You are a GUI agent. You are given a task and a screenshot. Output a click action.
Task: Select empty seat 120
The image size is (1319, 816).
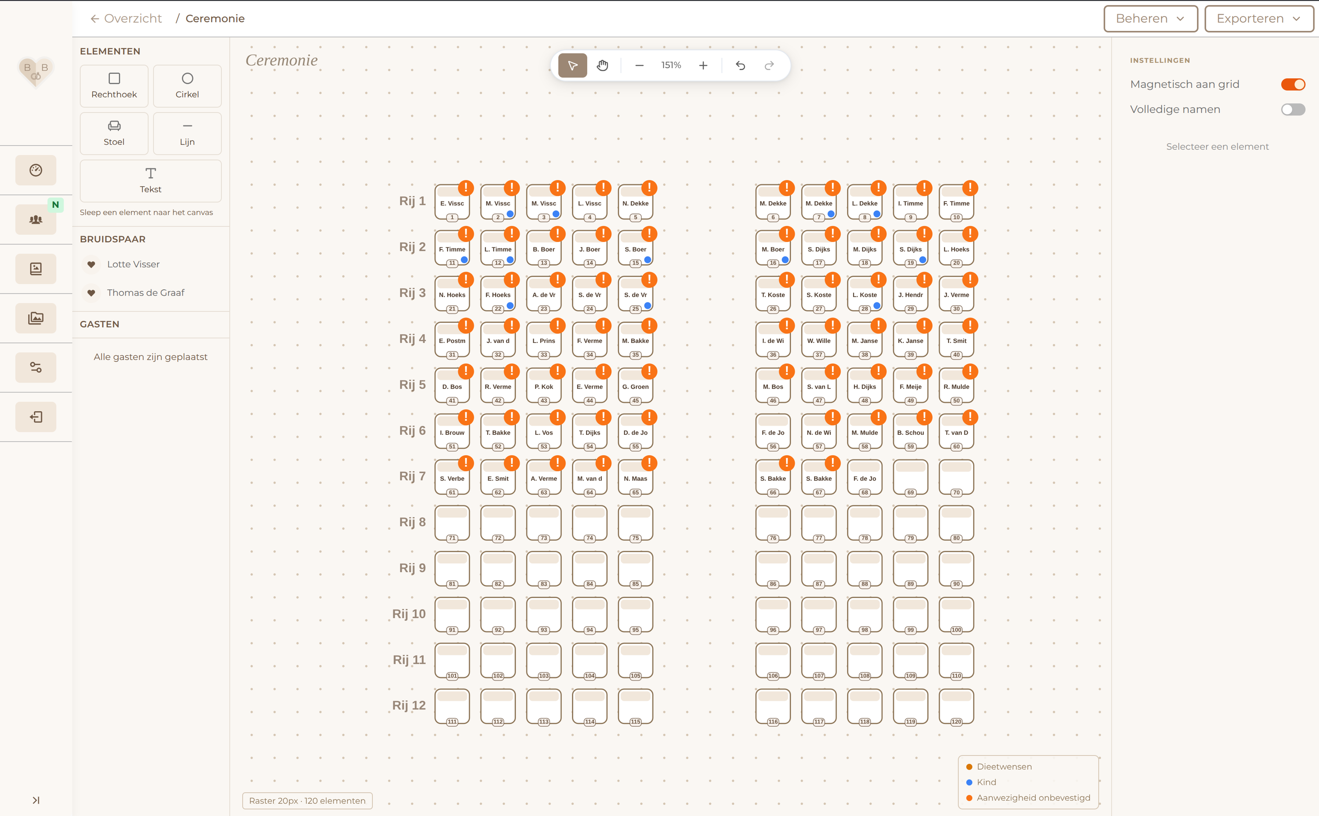(x=956, y=707)
